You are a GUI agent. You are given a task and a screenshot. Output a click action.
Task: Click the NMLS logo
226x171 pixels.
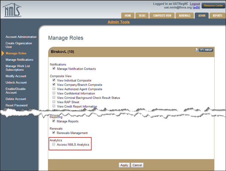(x=12, y=10)
